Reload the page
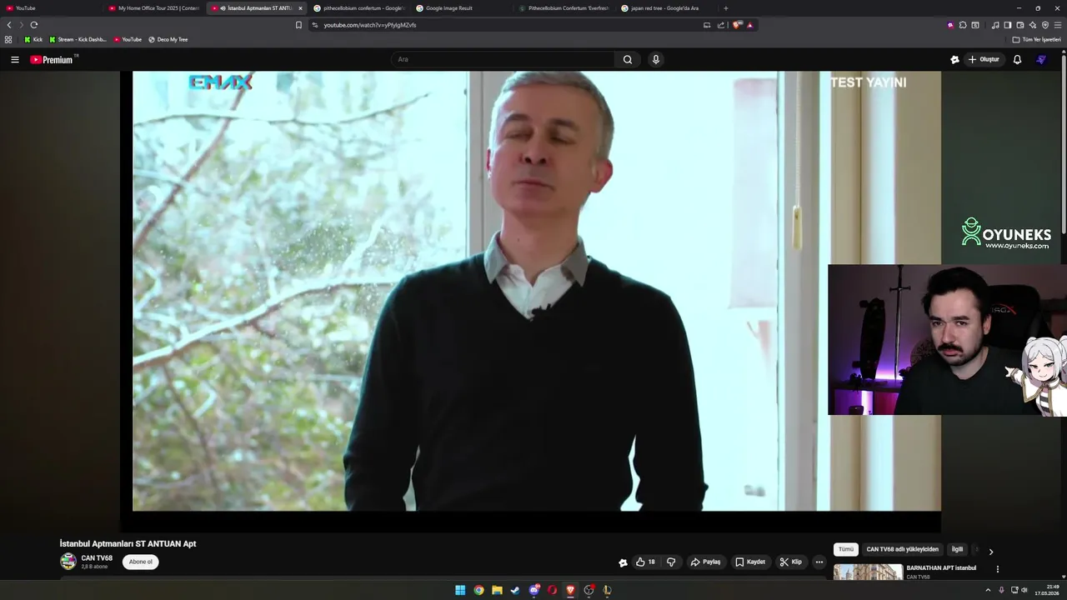This screenshot has height=600, width=1067. coord(34,25)
